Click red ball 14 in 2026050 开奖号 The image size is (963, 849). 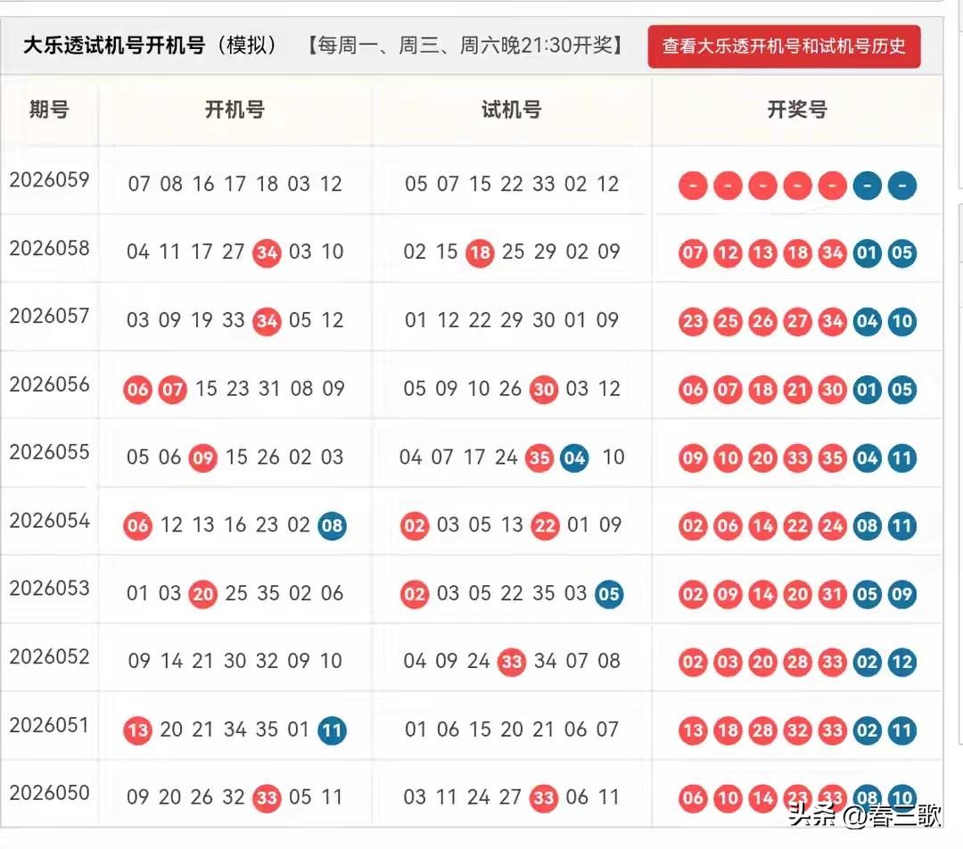tap(762, 798)
